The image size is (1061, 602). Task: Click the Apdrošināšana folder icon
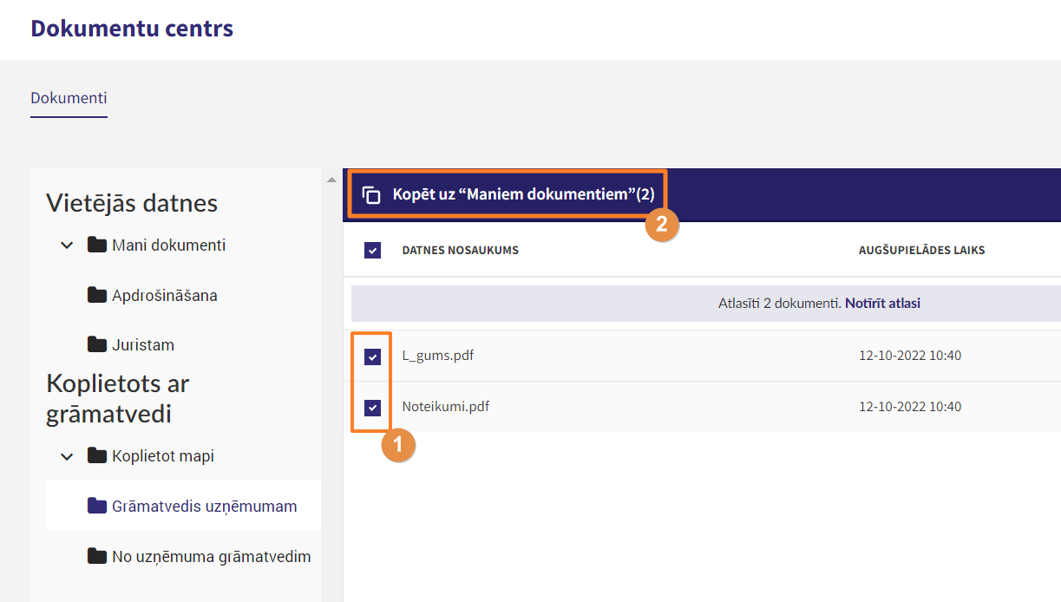97,295
